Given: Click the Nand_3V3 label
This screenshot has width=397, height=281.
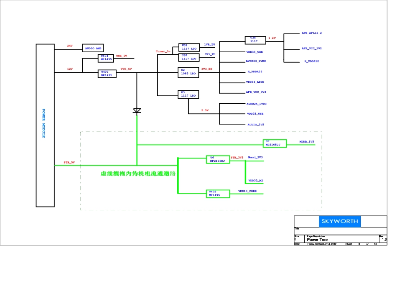Looking at the screenshot, I should 255,157.
